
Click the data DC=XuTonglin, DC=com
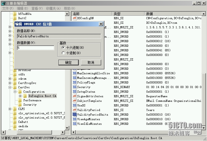(x=162, y=23)
